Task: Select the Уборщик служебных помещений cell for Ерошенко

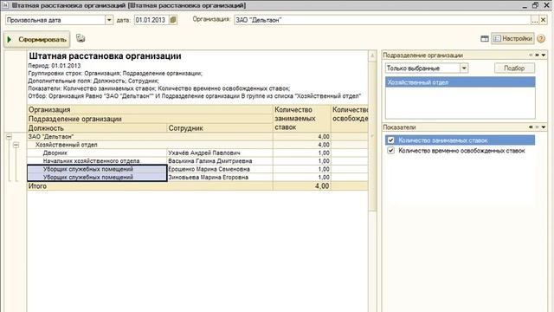Action: pos(97,169)
